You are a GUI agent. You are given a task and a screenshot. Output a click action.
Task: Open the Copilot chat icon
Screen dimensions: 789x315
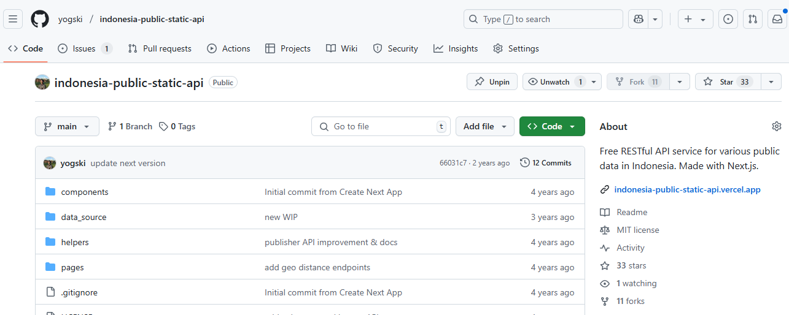coord(639,19)
